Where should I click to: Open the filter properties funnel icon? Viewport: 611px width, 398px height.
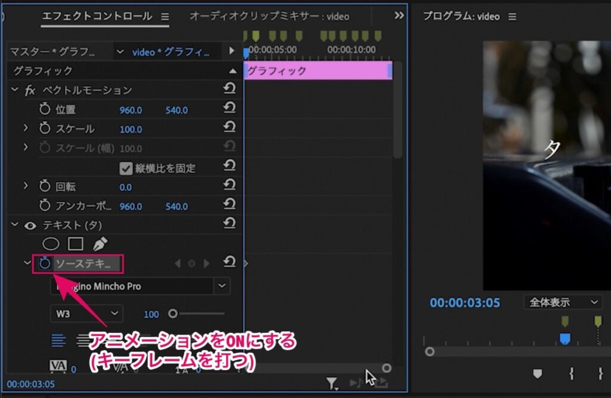(x=332, y=384)
